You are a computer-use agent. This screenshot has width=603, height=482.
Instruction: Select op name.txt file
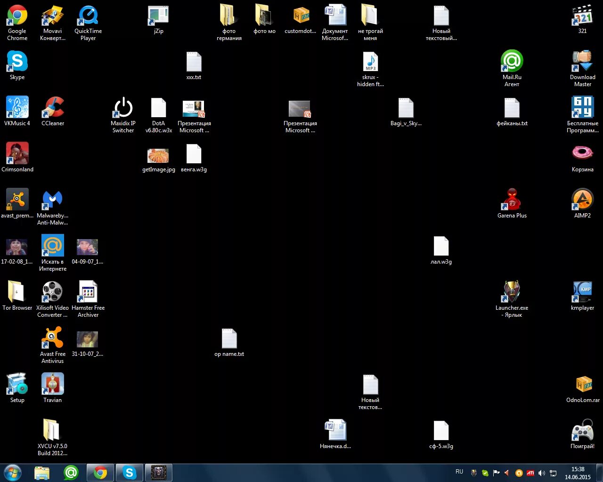229,342
